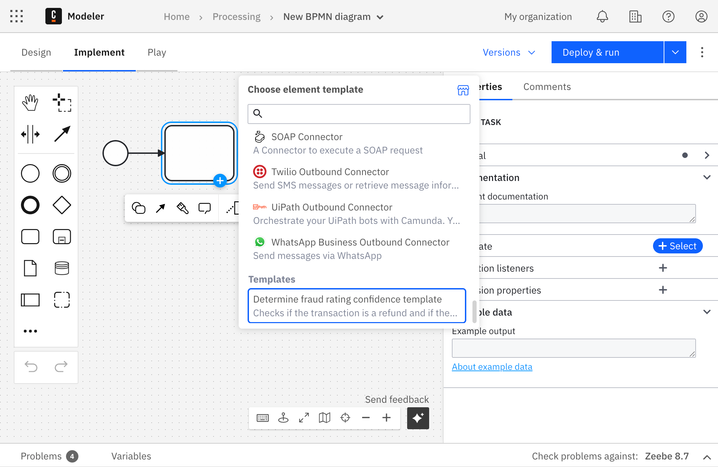
Task: Add an execution listener with plus
Action: tap(663, 268)
